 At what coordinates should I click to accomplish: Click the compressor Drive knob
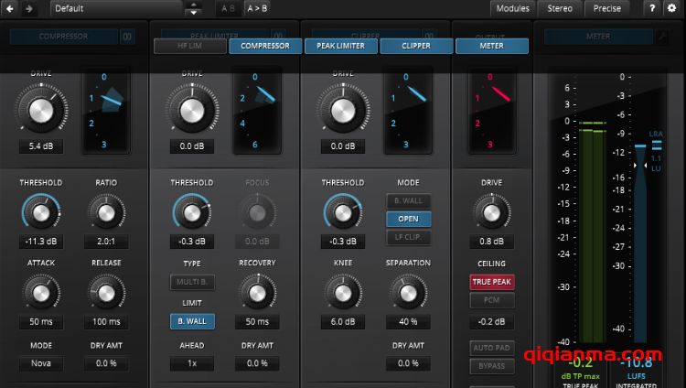tap(41, 111)
